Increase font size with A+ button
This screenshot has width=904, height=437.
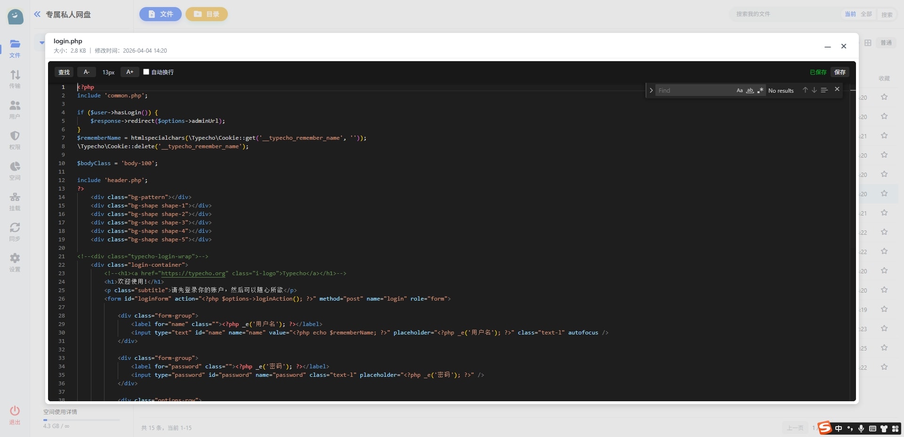click(x=130, y=72)
